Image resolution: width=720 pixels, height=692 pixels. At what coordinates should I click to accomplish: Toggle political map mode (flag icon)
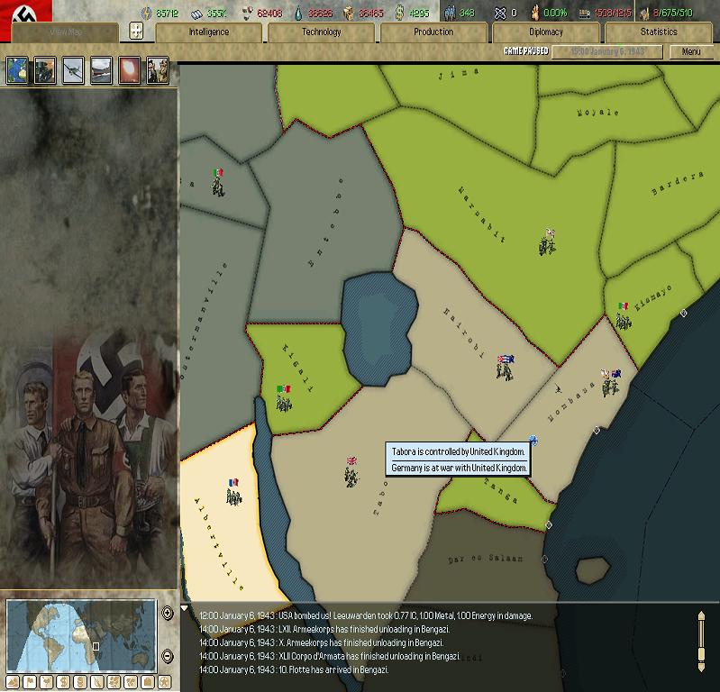(x=30, y=682)
